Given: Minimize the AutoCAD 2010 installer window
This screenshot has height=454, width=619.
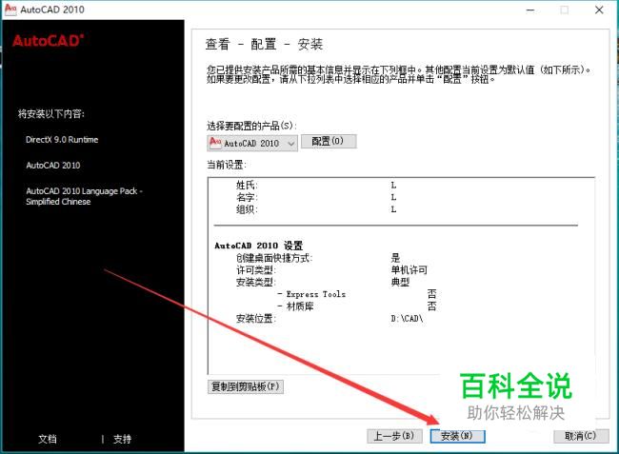Looking at the screenshot, I should tap(530, 10).
